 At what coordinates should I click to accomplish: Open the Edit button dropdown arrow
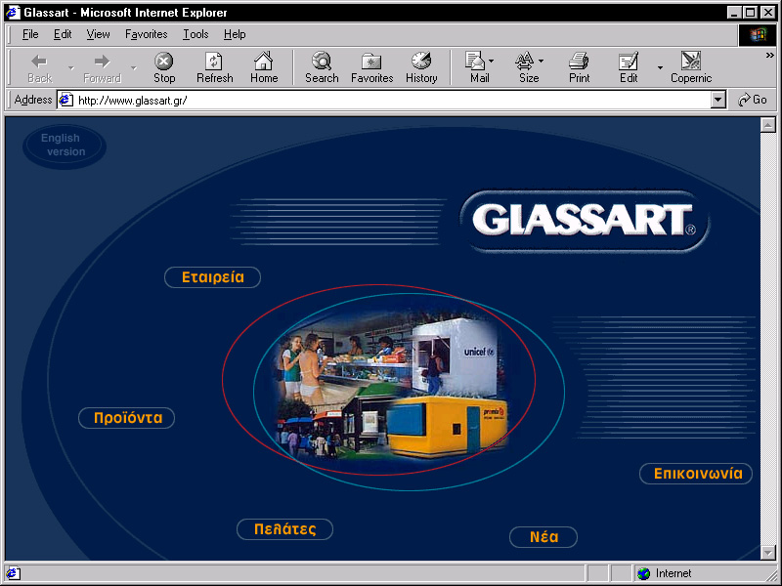(661, 67)
